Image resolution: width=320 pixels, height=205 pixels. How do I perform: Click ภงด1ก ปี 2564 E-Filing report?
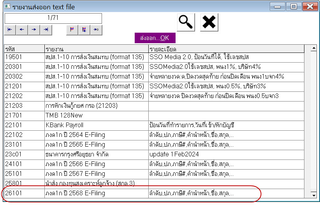(75, 135)
